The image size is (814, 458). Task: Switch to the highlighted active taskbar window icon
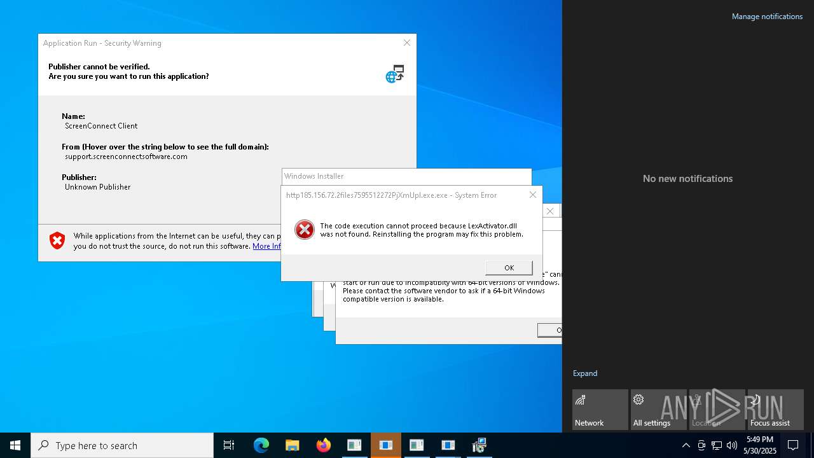pyautogui.click(x=385, y=445)
